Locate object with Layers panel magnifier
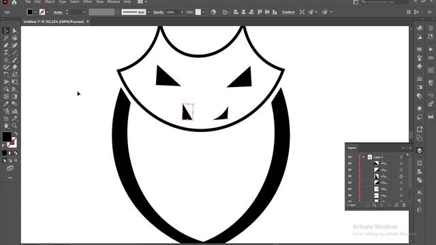The height and width of the screenshot is (245, 436). coord(374,205)
